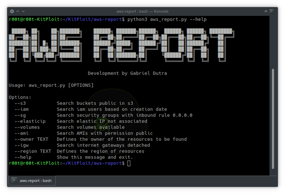Click the terminal cursor at the bottom prompt

pyautogui.click(x=129, y=163)
